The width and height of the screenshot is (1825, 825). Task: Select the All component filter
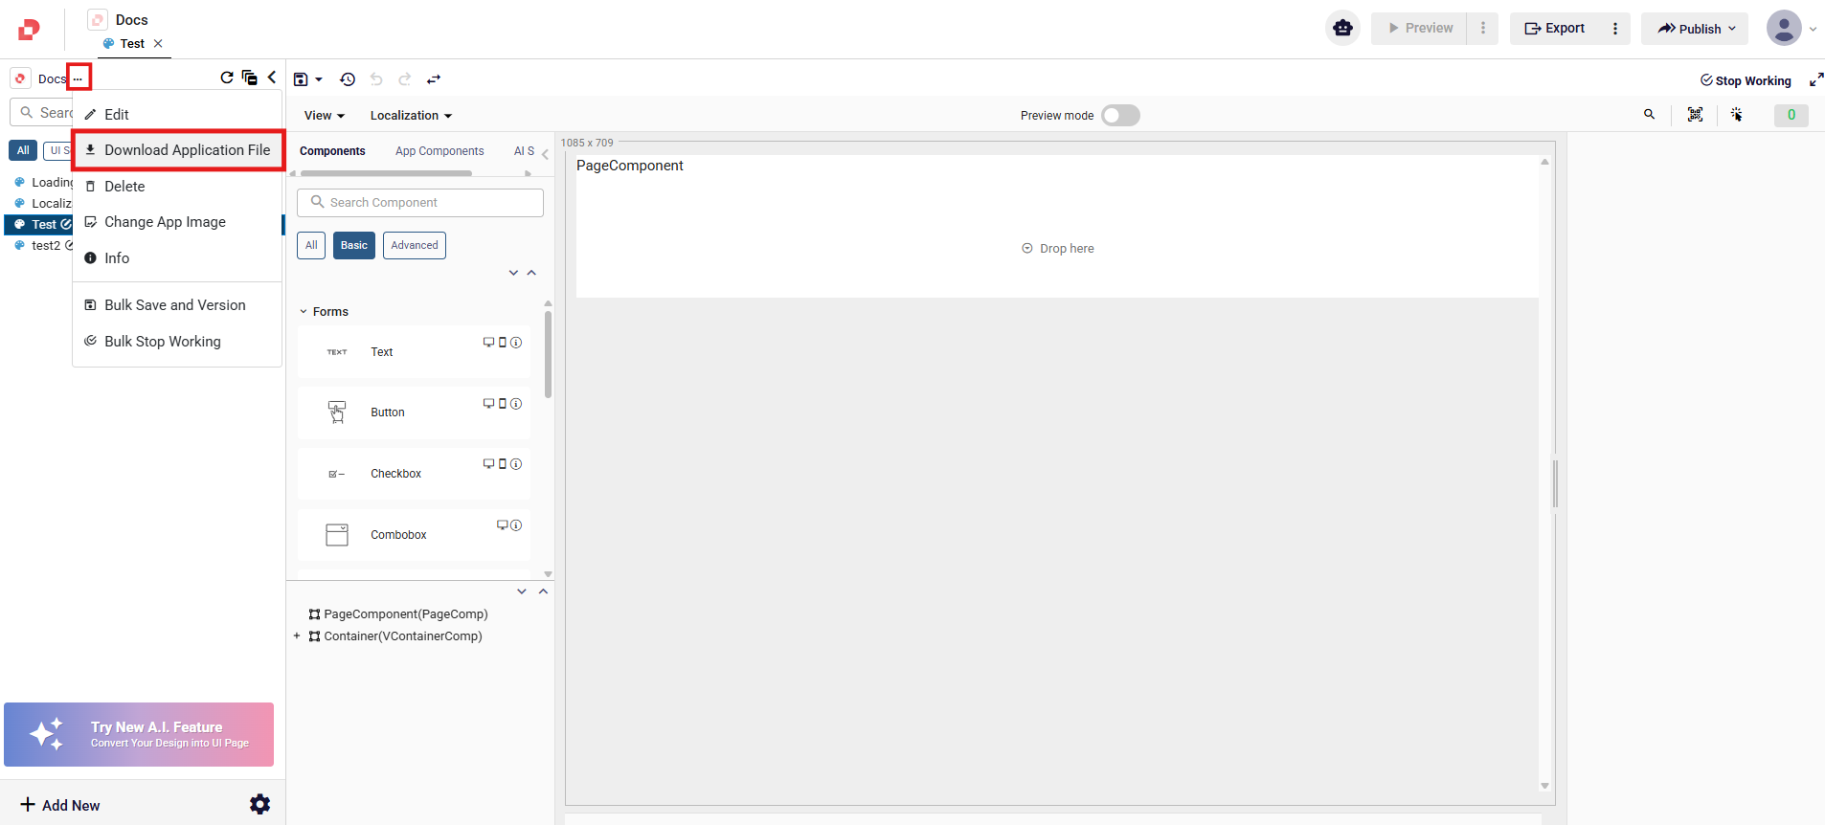pyautogui.click(x=311, y=245)
